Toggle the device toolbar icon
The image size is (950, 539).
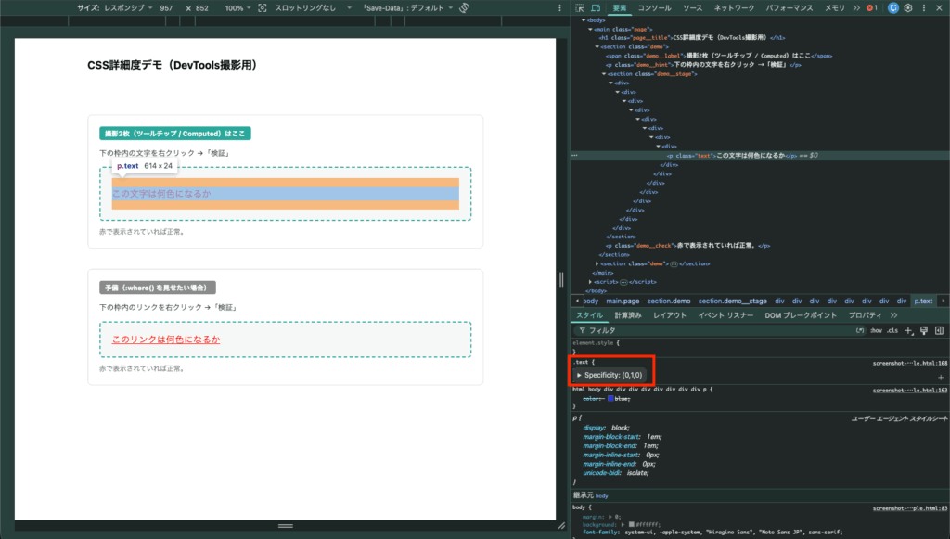click(x=596, y=7)
